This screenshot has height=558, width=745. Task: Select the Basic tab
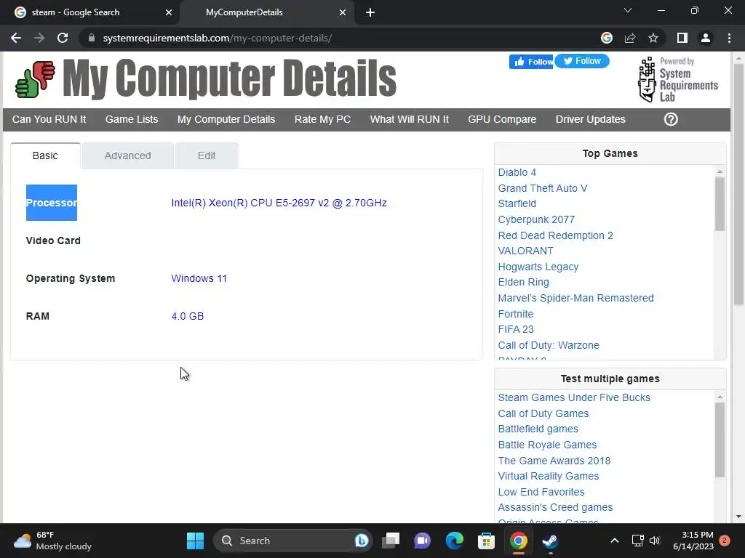pyautogui.click(x=45, y=155)
